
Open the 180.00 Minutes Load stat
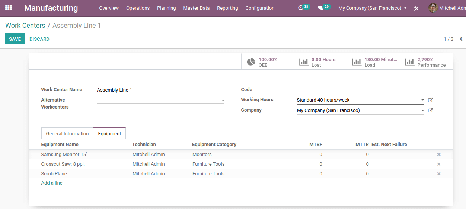[x=373, y=62]
